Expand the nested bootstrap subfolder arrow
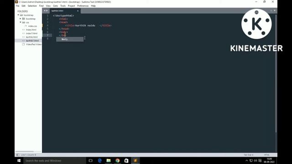Viewport: 292px width, 164px height. point(21,19)
